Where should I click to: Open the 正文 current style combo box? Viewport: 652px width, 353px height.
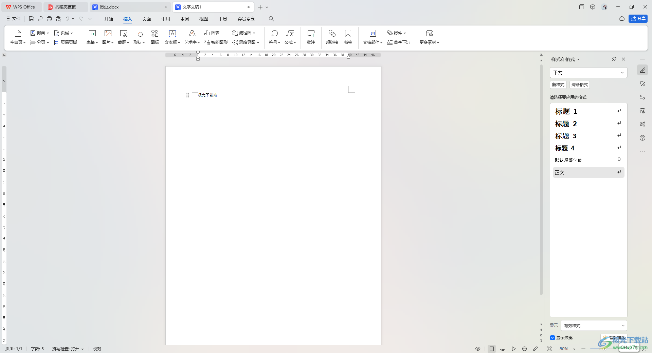(588, 73)
